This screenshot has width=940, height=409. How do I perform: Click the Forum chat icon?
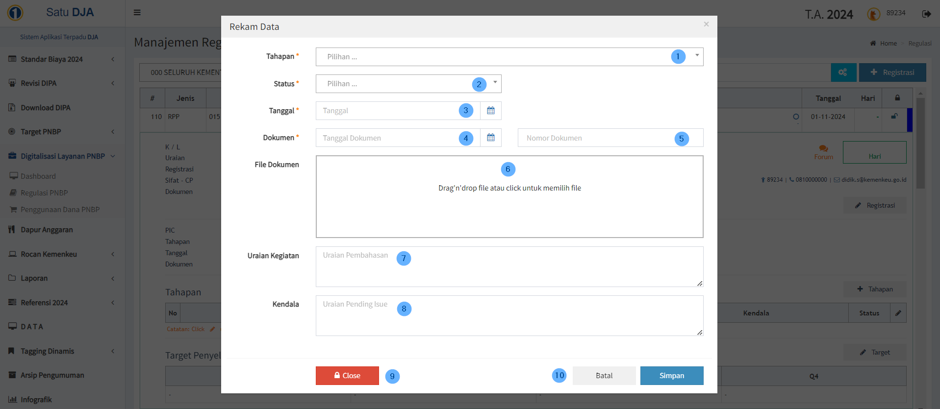click(x=823, y=149)
